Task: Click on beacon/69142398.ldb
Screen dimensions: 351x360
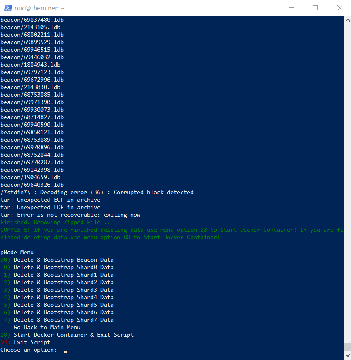Action: click(32, 170)
